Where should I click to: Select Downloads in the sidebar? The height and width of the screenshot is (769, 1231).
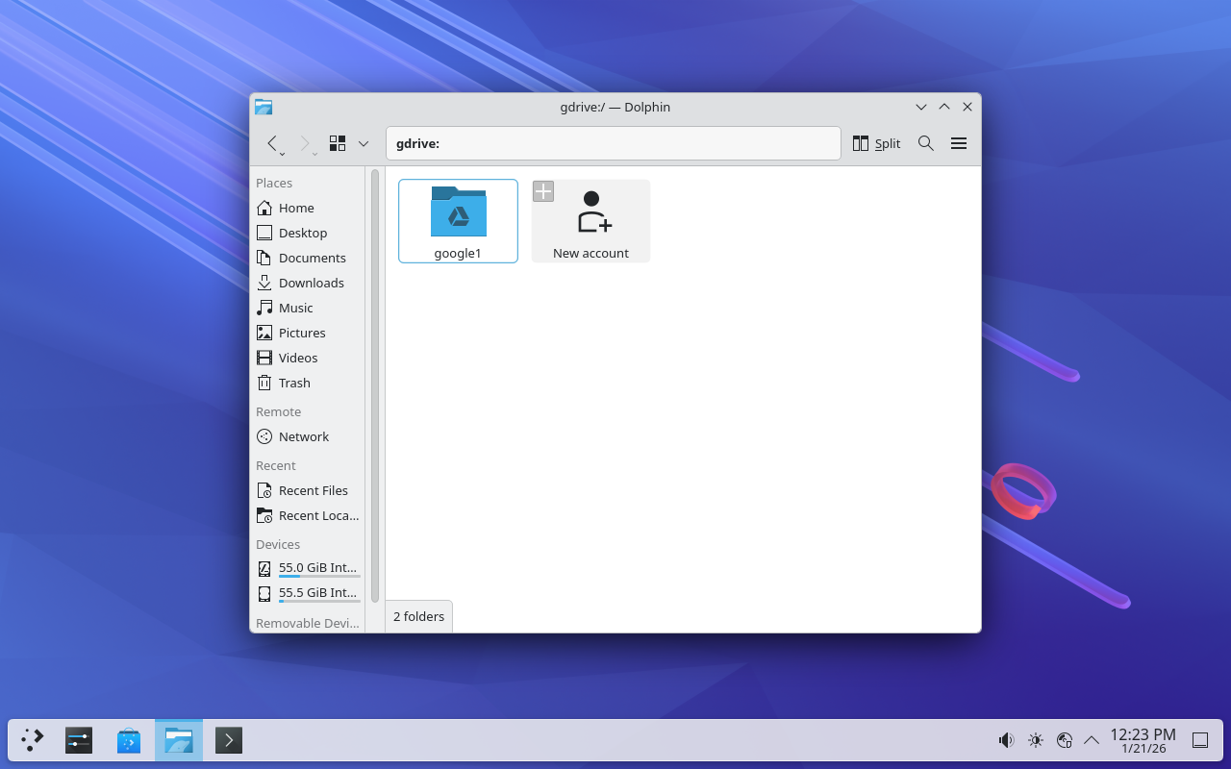[x=311, y=283]
